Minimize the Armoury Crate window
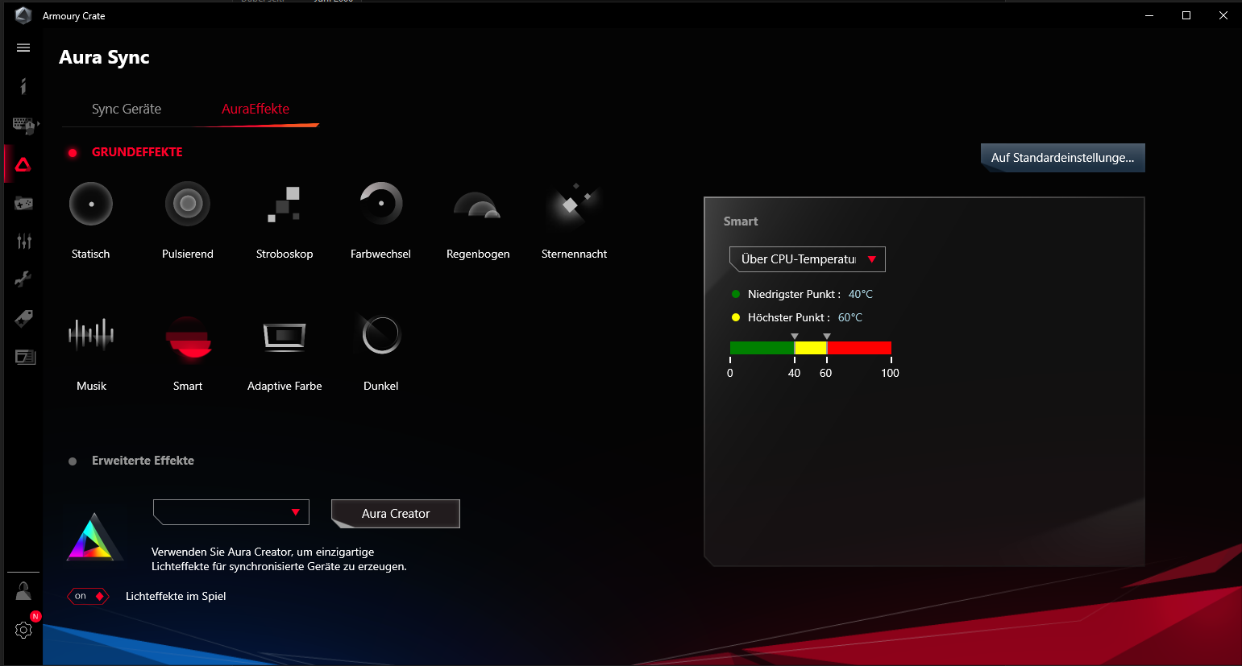1242x666 pixels. (1149, 15)
